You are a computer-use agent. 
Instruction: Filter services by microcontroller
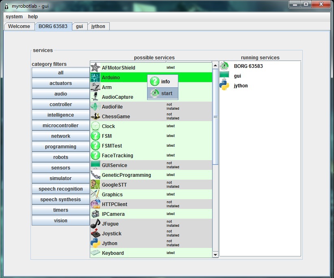[61, 126]
